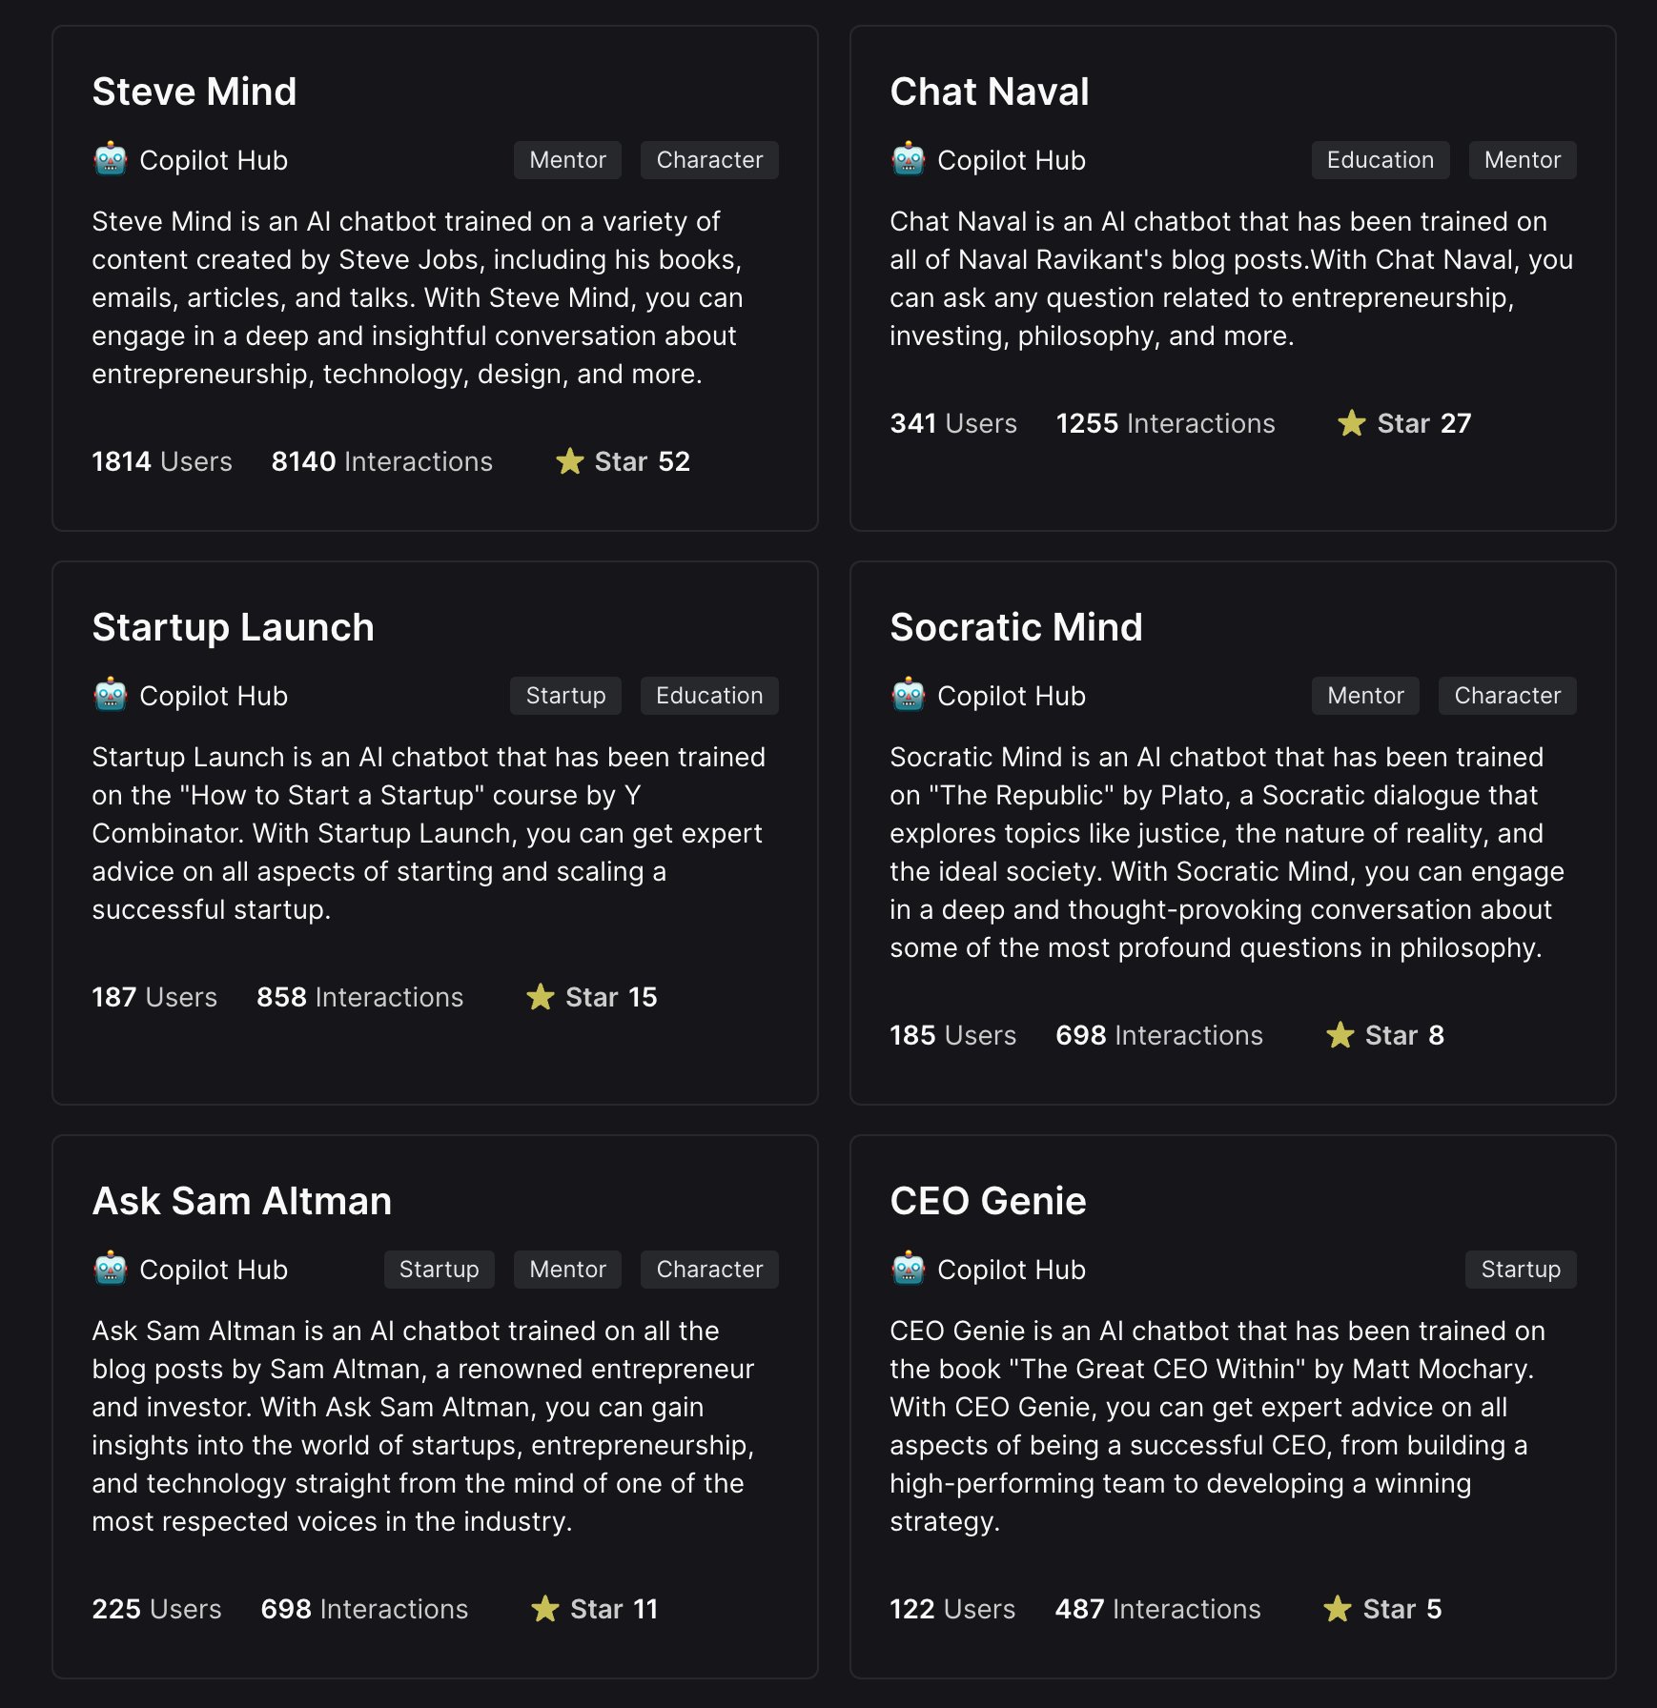
Task: Select the Education tag on Chat Naval
Action: coord(1380,160)
